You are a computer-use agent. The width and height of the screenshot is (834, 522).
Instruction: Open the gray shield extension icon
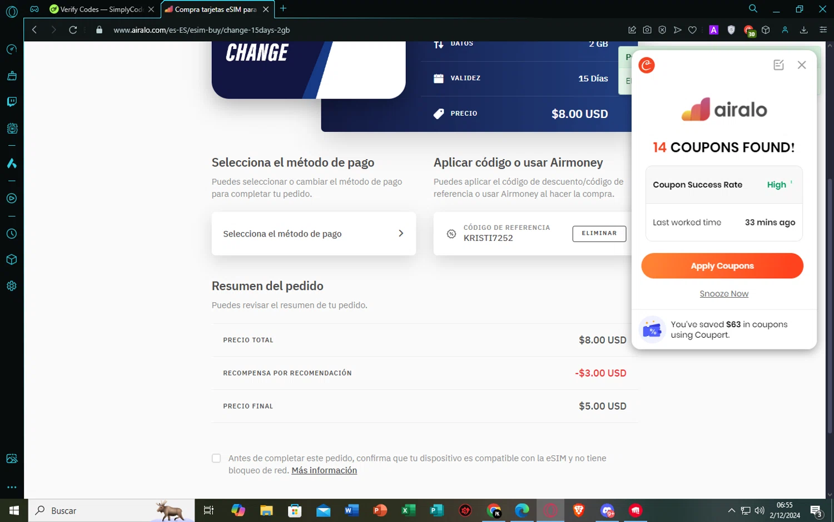[731, 30]
